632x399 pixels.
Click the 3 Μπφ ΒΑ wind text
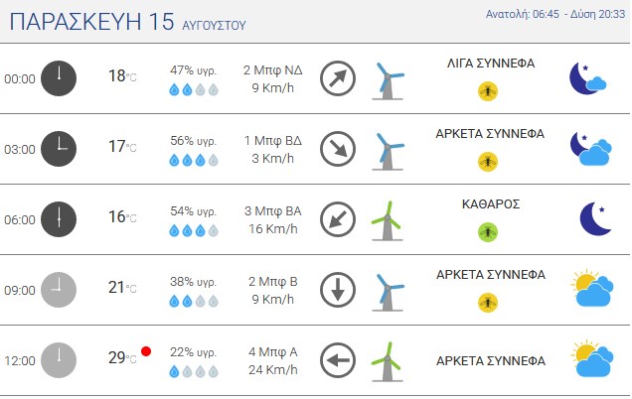click(x=273, y=211)
